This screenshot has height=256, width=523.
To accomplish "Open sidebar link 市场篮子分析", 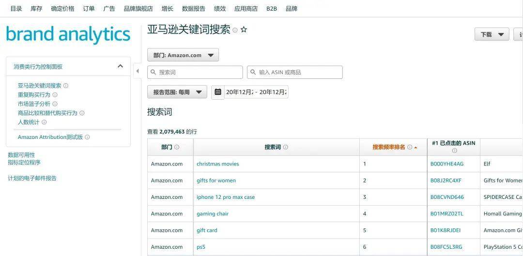I will point(34,104).
